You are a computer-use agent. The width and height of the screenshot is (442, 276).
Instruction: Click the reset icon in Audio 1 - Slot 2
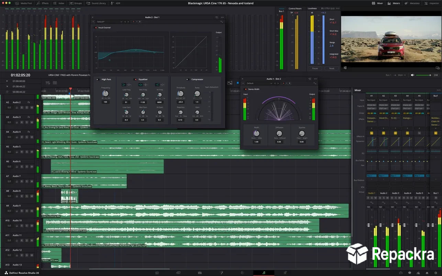coord(310,79)
